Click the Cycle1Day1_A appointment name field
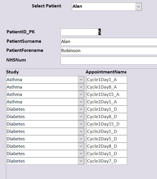The height and width of the screenshot is (179, 157). coord(107,80)
